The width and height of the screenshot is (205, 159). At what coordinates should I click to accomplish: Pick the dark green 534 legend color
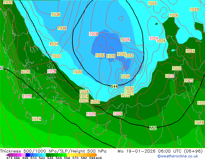tap(48, 155)
